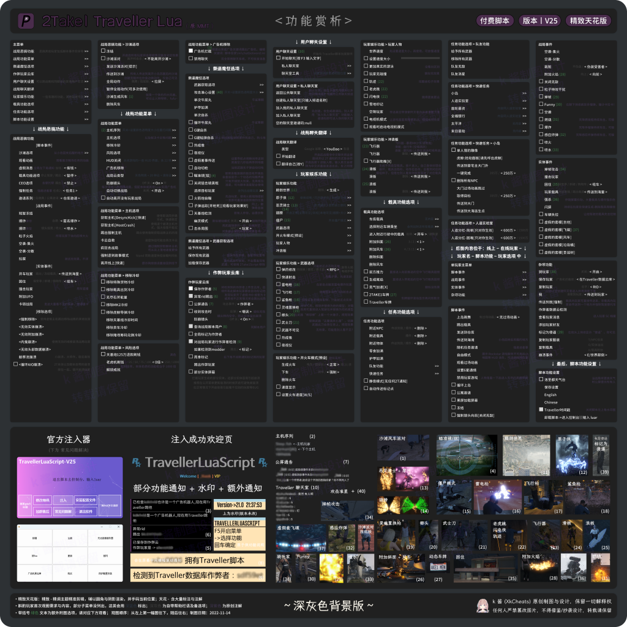Image resolution: width=627 pixels, height=627 pixels.
Task: Toggle the 沙滩派对 checkbox
Action: [x=103, y=59]
